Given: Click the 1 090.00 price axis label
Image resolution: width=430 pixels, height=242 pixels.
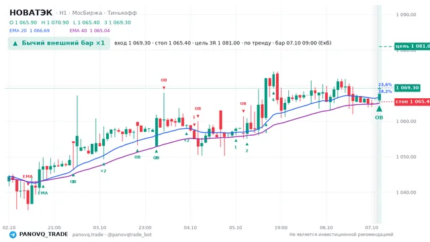Looking at the screenshot, I should [406, 15].
